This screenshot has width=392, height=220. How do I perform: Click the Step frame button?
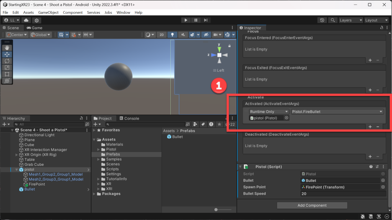(206, 20)
